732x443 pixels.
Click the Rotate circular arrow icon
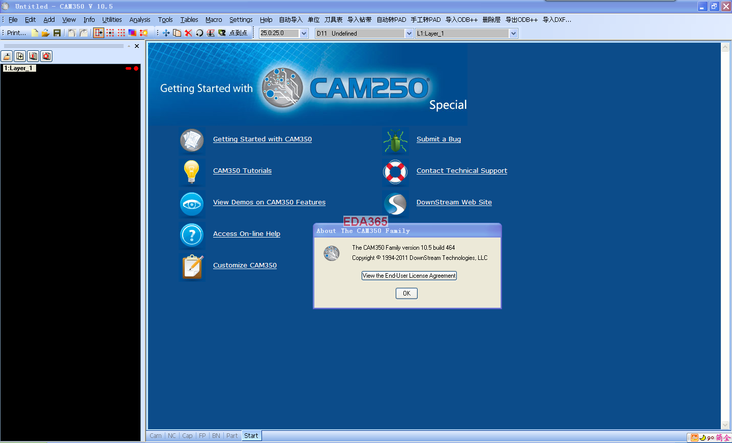(199, 33)
